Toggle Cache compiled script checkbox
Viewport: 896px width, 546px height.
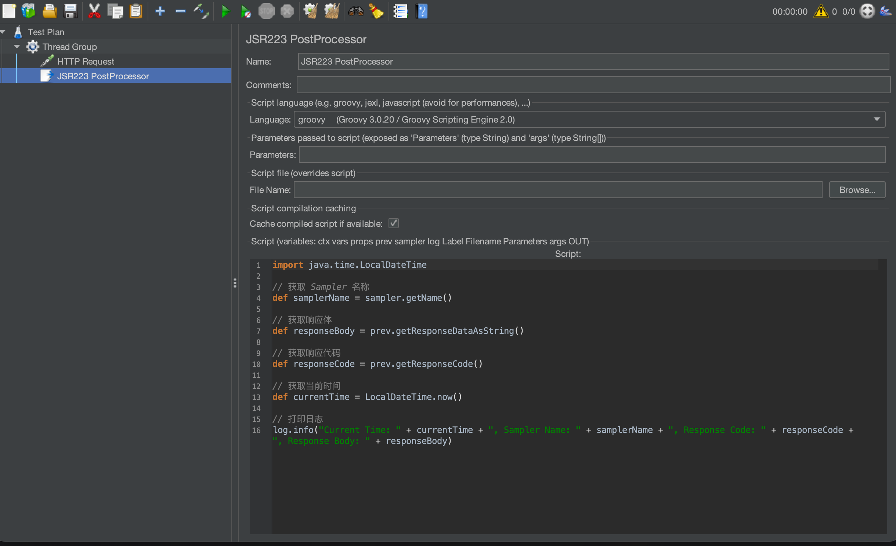394,223
